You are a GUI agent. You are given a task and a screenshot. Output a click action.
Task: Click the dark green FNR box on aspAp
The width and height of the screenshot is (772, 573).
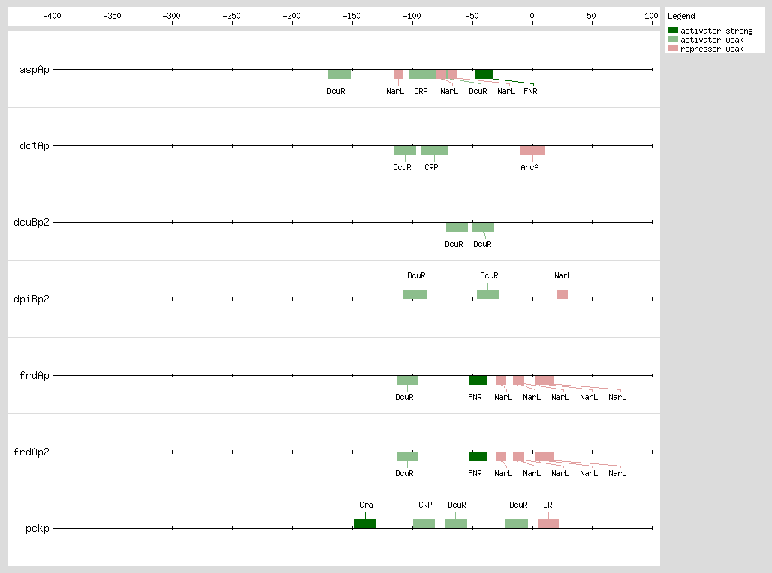(x=484, y=74)
